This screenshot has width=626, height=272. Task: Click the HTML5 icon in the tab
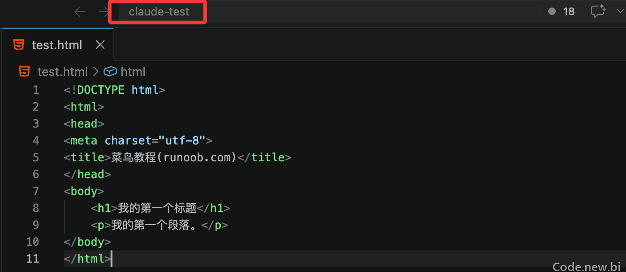pos(19,45)
